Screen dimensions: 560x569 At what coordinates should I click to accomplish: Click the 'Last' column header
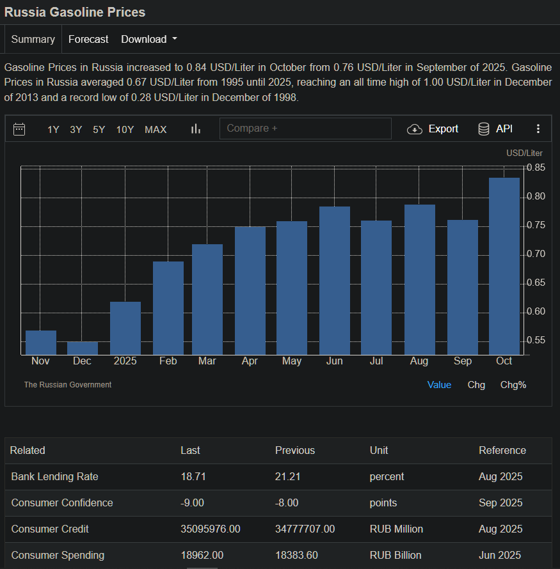(190, 450)
